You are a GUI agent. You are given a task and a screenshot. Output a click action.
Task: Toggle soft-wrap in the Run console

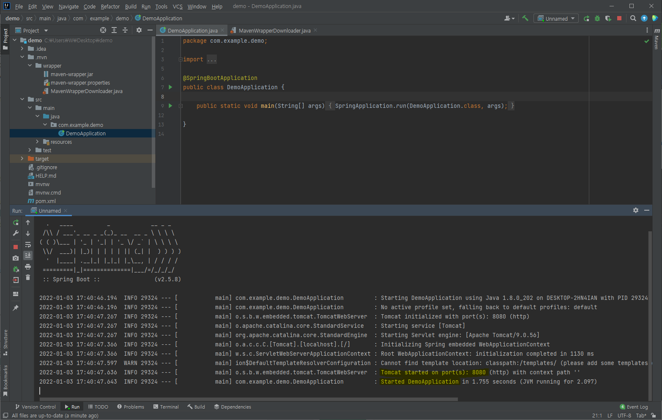coord(28,244)
